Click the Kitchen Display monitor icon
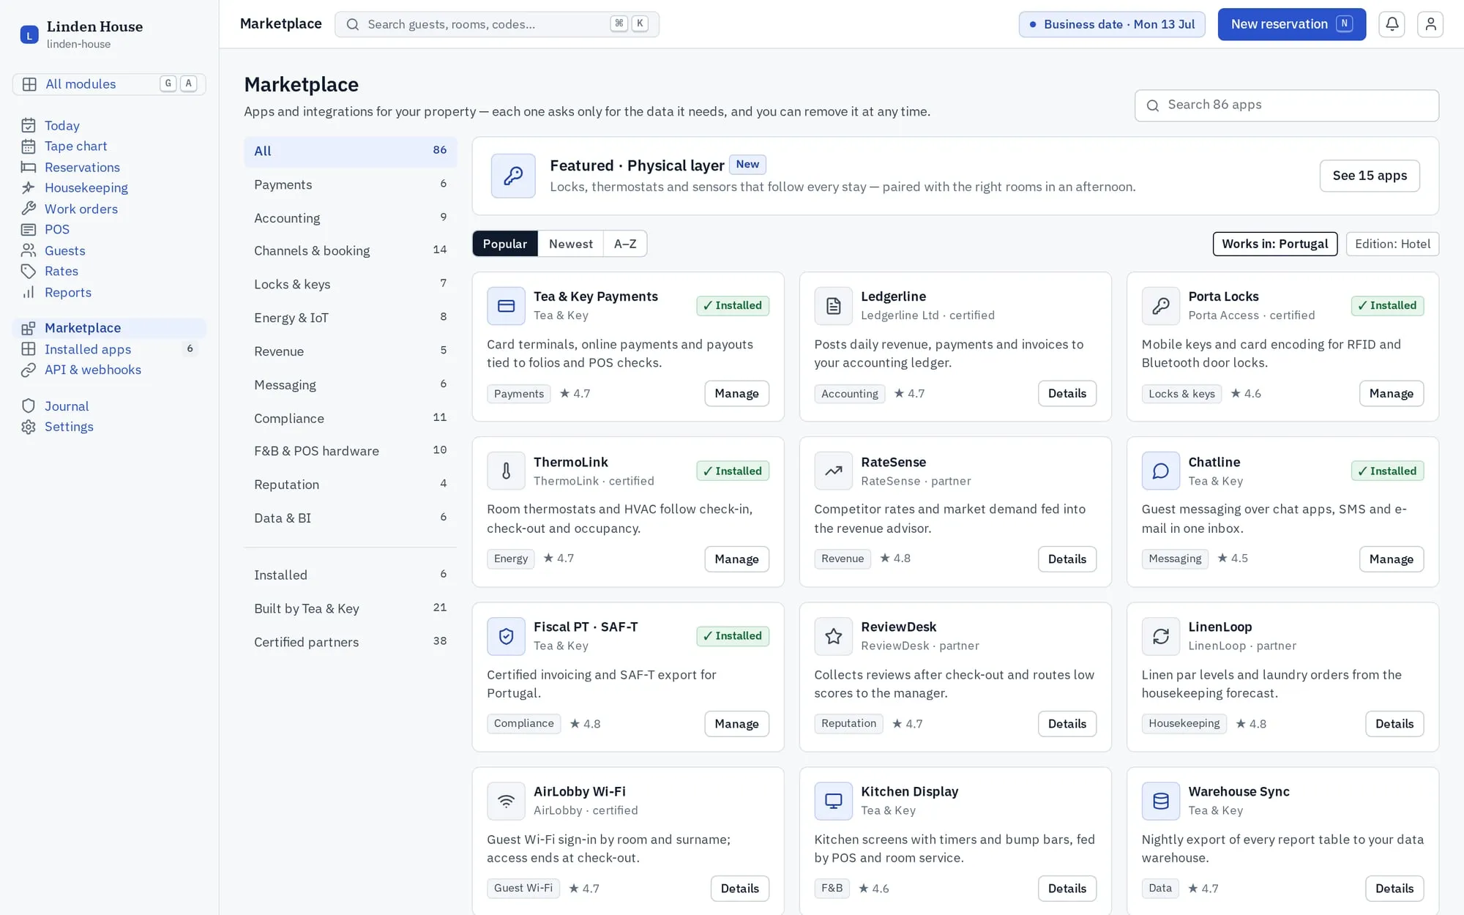Screen dimensions: 1464x915 tap(833, 801)
